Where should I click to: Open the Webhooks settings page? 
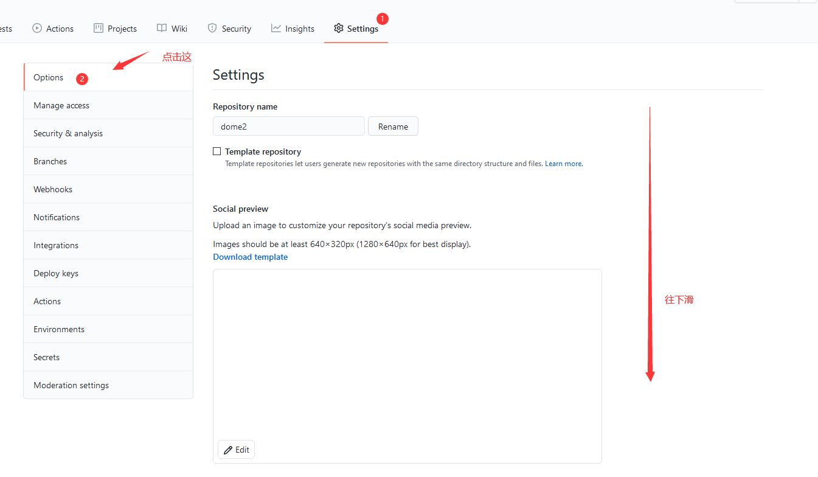(x=108, y=189)
